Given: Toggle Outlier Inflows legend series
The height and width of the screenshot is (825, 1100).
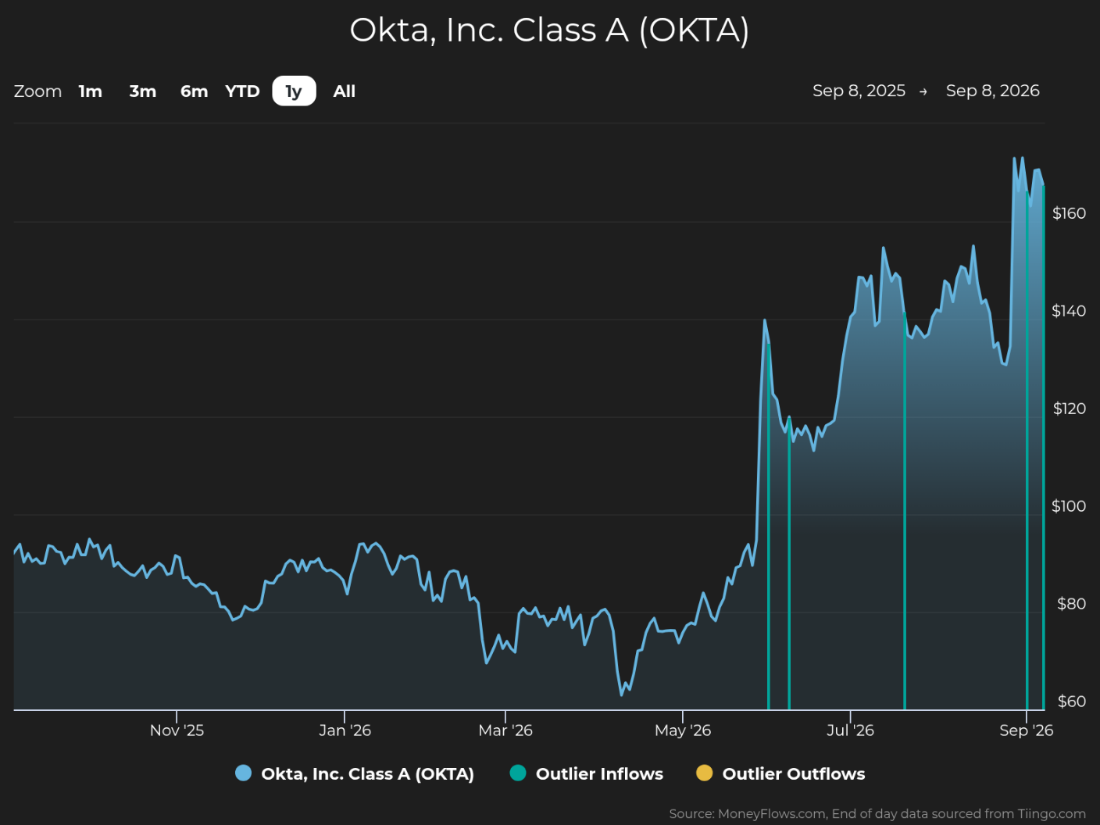Looking at the screenshot, I should (x=587, y=773).
